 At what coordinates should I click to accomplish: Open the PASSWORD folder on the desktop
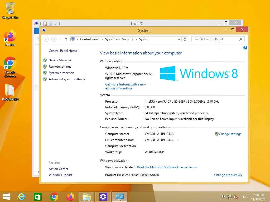pos(10,92)
